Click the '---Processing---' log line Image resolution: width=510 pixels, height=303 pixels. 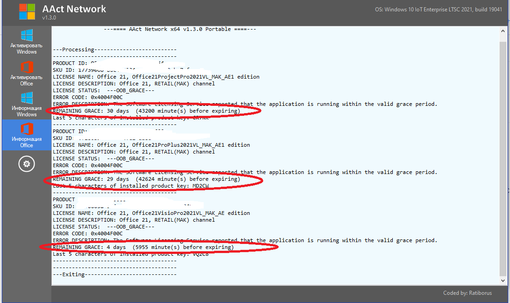click(115, 50)
